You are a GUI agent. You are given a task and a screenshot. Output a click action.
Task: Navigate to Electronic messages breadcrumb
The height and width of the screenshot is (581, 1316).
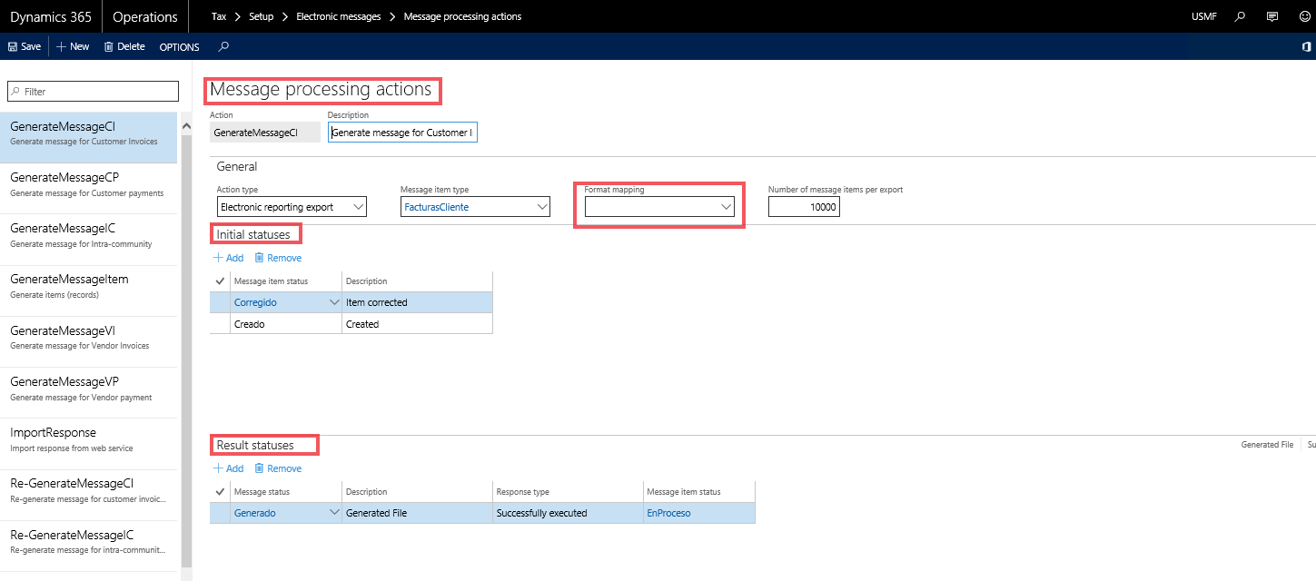click(x=339, y=16)
